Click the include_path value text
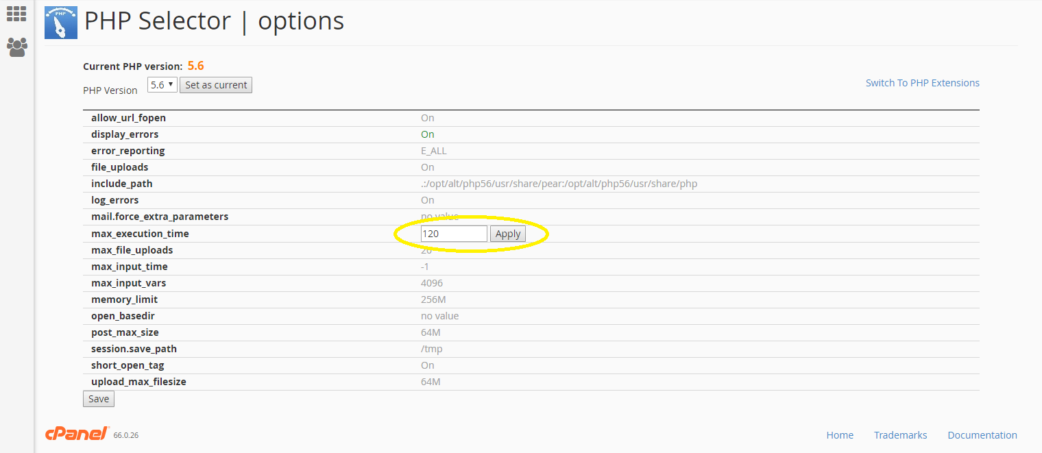 559,184
